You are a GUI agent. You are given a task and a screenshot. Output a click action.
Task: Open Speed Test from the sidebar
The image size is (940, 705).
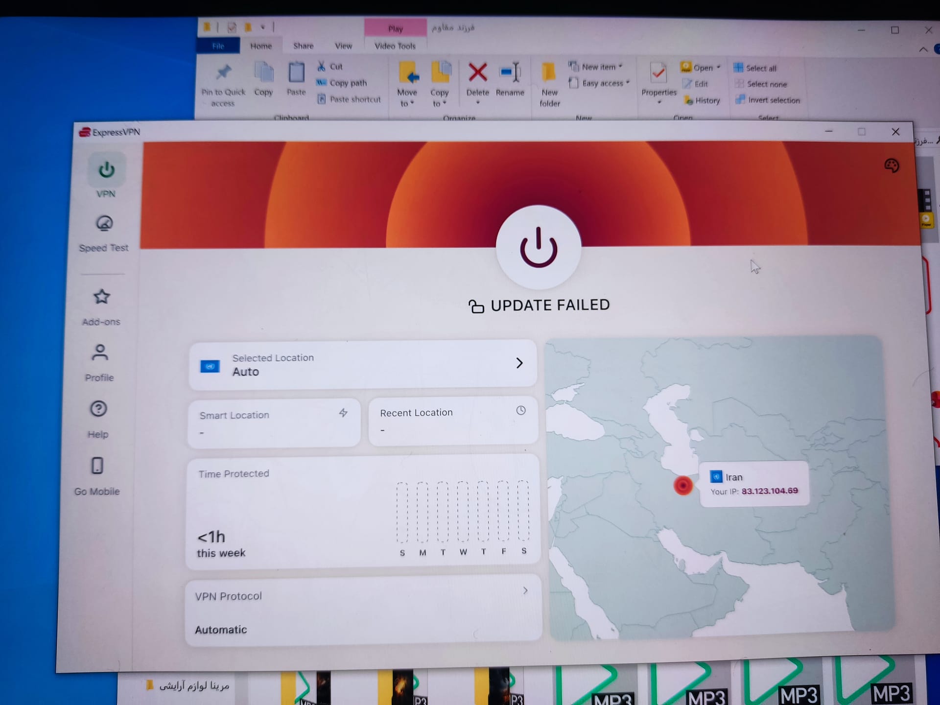[104, 234]
